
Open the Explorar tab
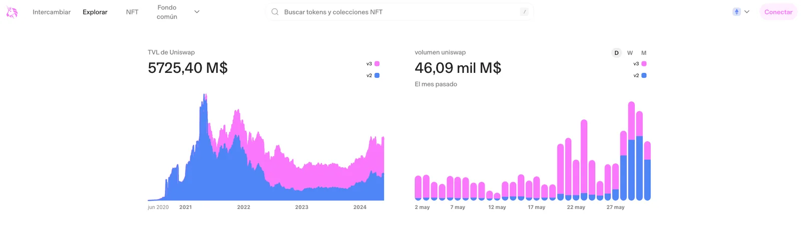click(x=95, y=12)
